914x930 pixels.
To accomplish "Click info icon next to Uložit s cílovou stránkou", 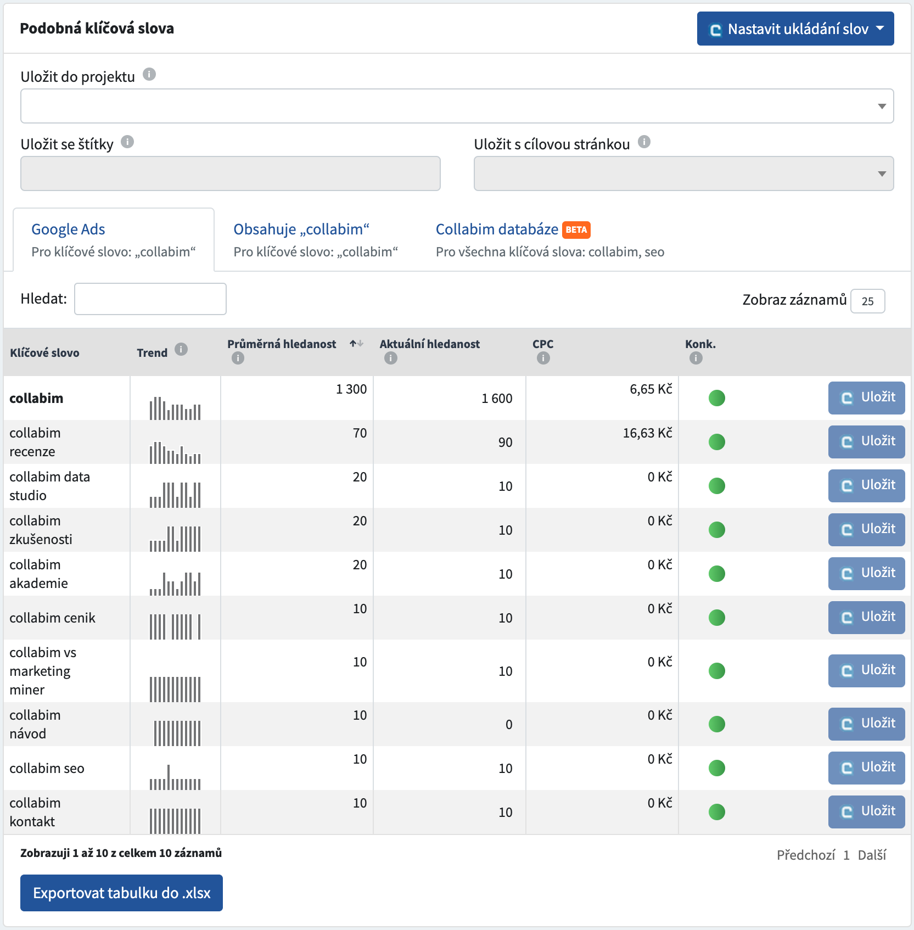I will [644, 142].
